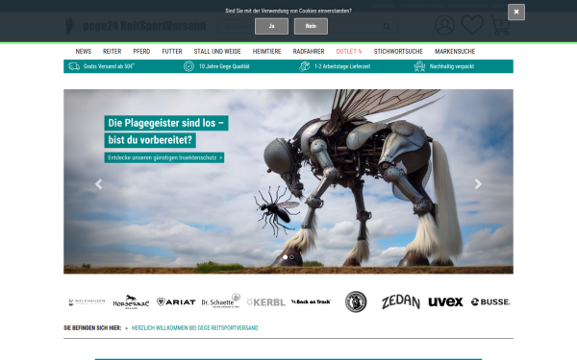
Task: Open the Ariat brand logo
Action: pos(176,302)
